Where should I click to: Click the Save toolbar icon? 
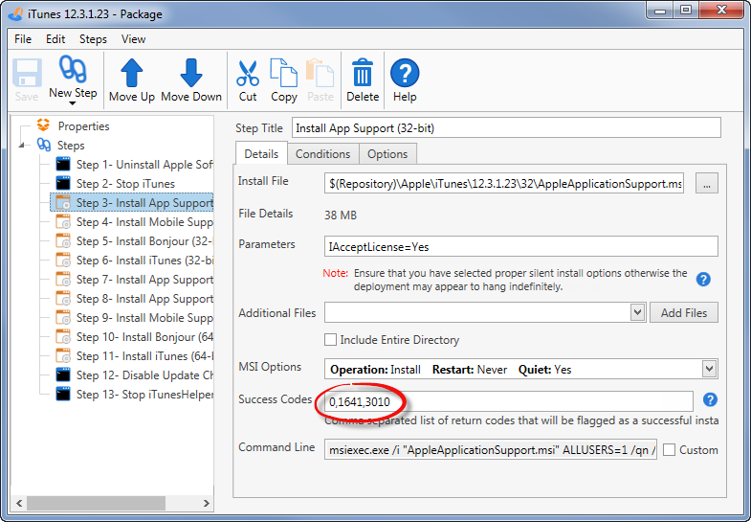click(x=27, y=73)
